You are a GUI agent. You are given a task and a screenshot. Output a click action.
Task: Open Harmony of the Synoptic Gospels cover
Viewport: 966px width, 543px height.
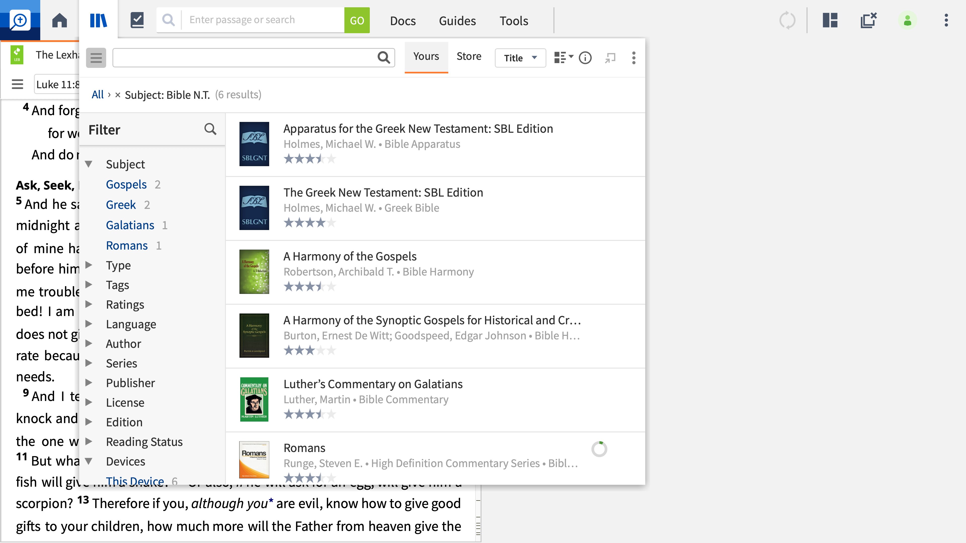click(x=254, y=335)
